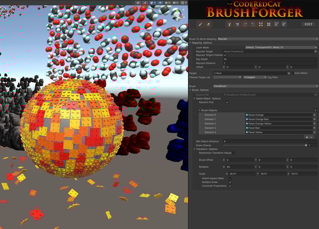Open object picker for Panel Red element
The width and height of the screenshot is (319, 229).
click(314, 128)
